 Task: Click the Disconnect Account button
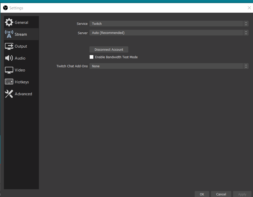tap(109, 49)
